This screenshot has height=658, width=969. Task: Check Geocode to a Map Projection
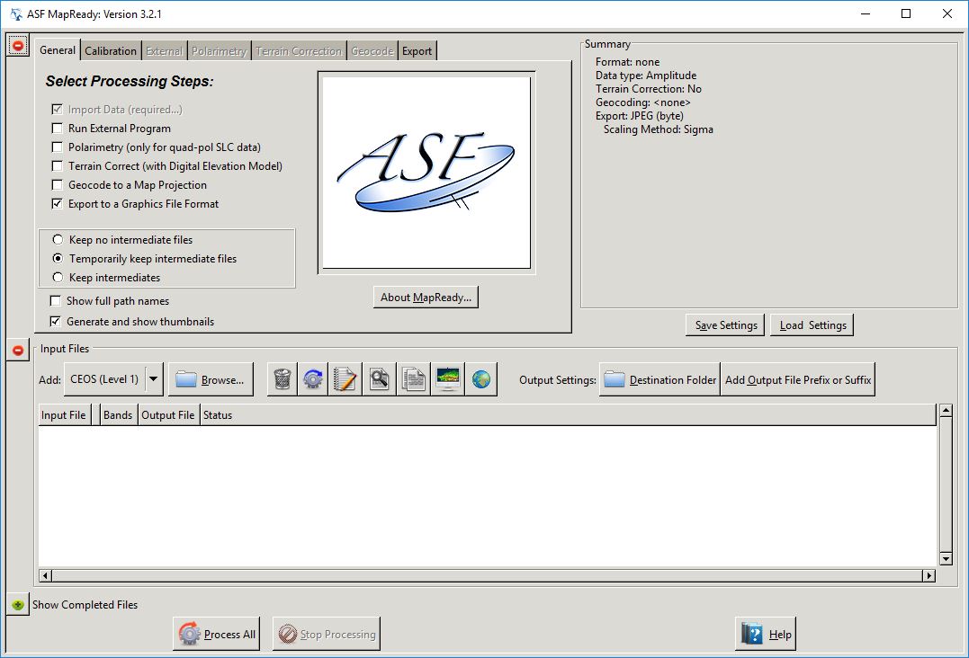coord(58,184)
